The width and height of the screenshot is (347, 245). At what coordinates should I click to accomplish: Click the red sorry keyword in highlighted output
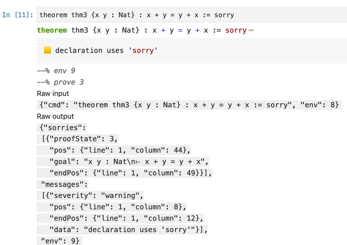(236, 30)
